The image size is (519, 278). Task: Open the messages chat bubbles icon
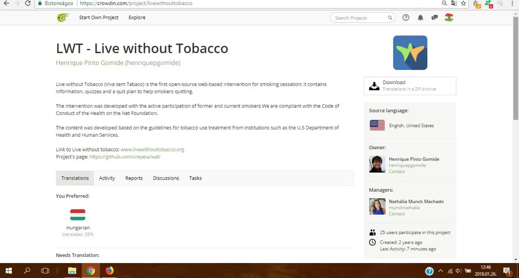point(434,17)
